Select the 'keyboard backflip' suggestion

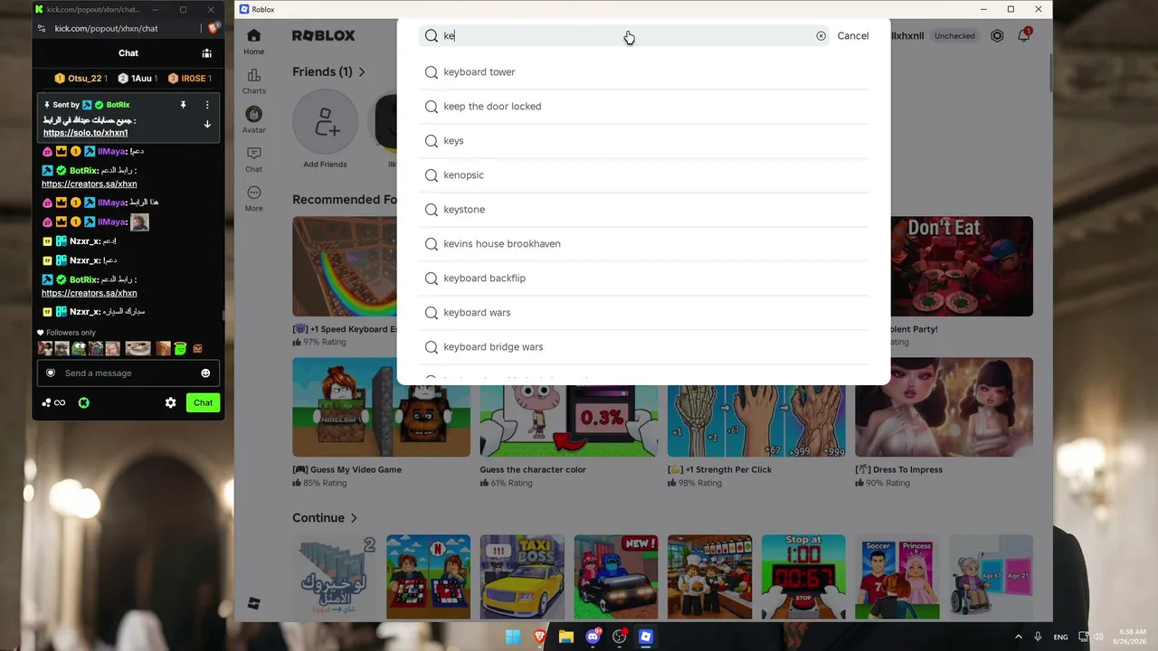point(643,278)
